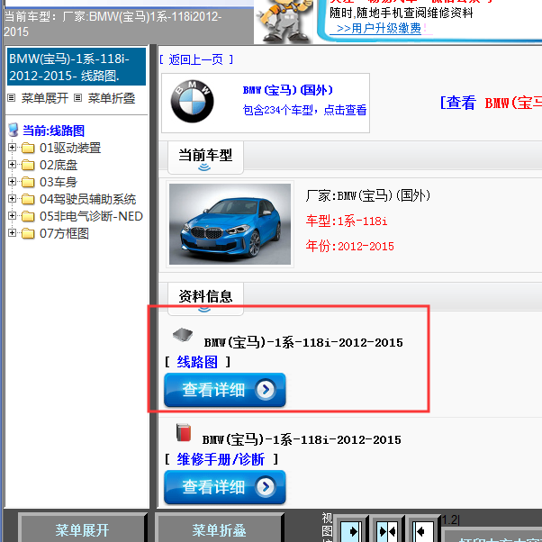
Task: Click the computer icon beside 当前:线路图
Action: [14, 130]
